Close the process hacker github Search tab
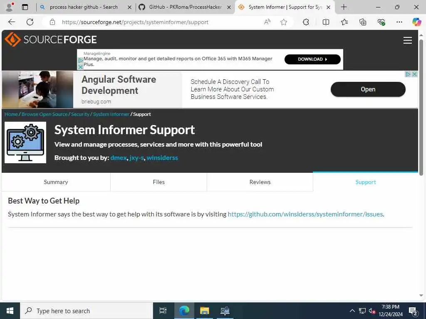Image resolution: width=426 pixels, height=319 pixels. [x=130, y=7]
